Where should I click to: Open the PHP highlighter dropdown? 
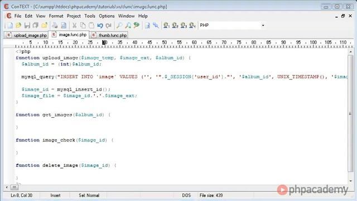(x=263, y=25)
